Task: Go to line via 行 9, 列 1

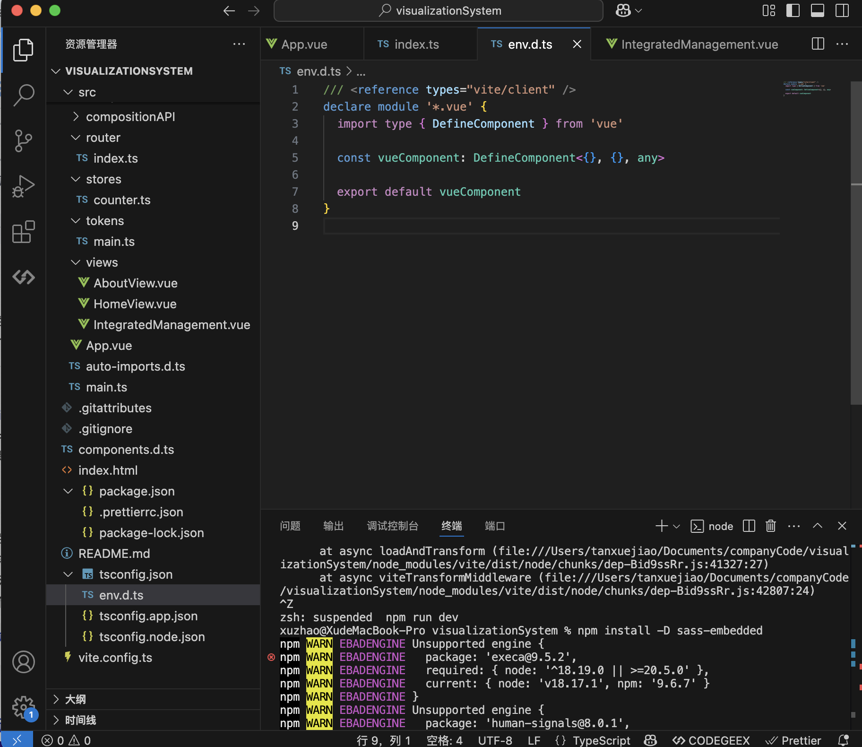Action: (x=383, y=740)
